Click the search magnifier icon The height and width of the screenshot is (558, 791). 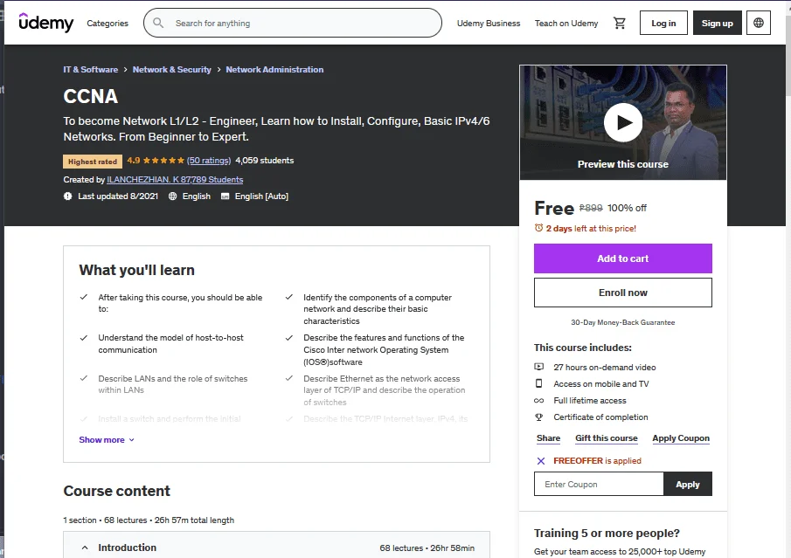click(158, 23)
